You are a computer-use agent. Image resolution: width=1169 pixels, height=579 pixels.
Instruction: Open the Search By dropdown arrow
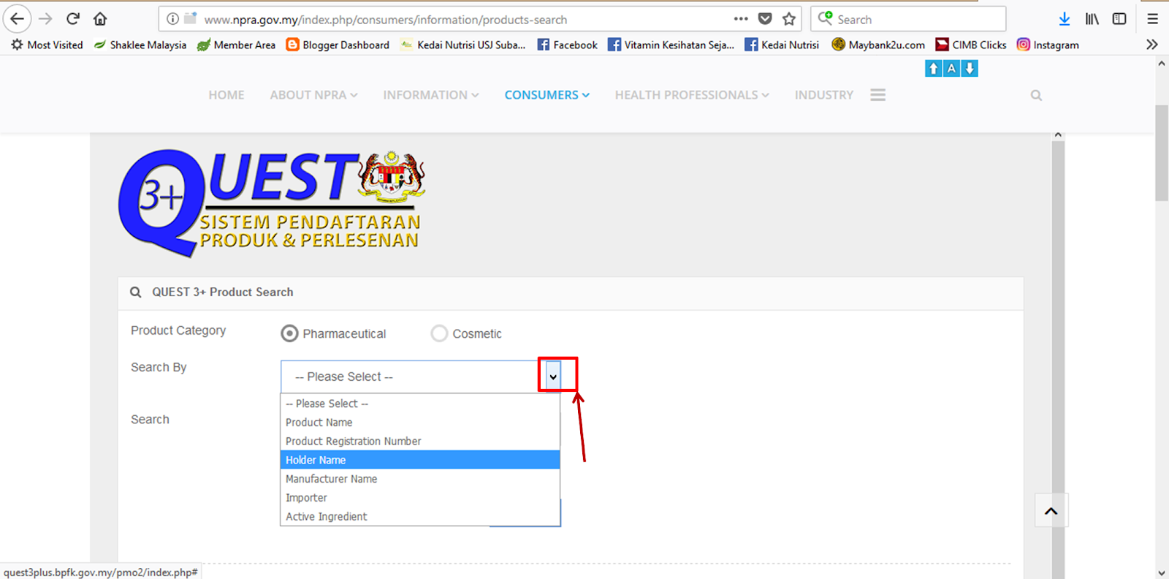pyautogui.click(x=553, y=376)
